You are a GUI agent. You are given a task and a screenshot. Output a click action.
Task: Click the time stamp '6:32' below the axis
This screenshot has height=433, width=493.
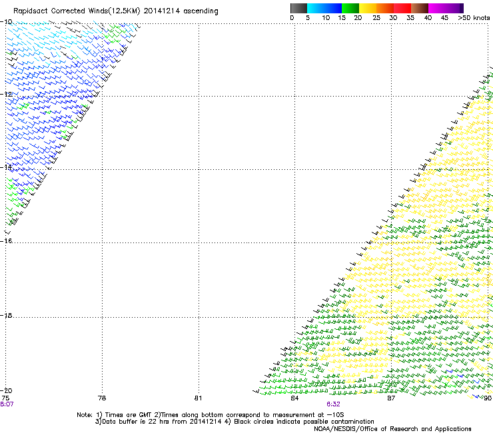(x=333, y=404)
